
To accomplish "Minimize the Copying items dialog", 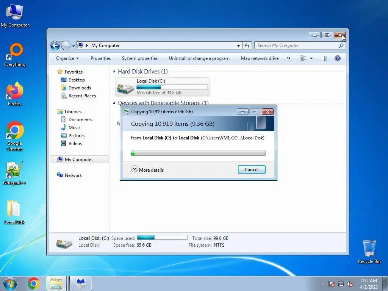I will (x=242, y=112).
